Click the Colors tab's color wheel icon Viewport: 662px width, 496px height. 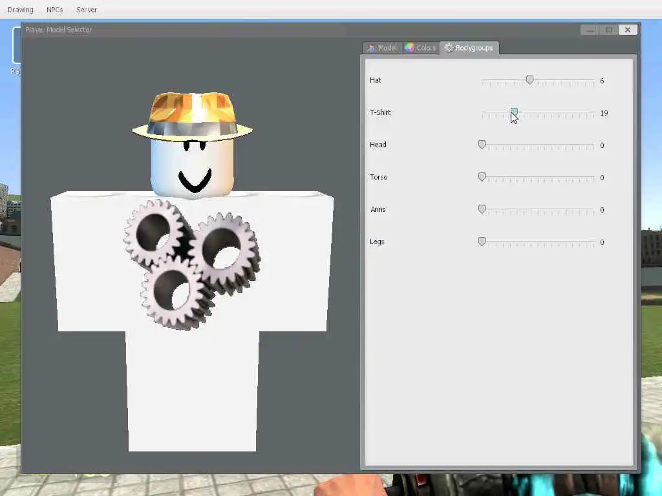(409, 48)
